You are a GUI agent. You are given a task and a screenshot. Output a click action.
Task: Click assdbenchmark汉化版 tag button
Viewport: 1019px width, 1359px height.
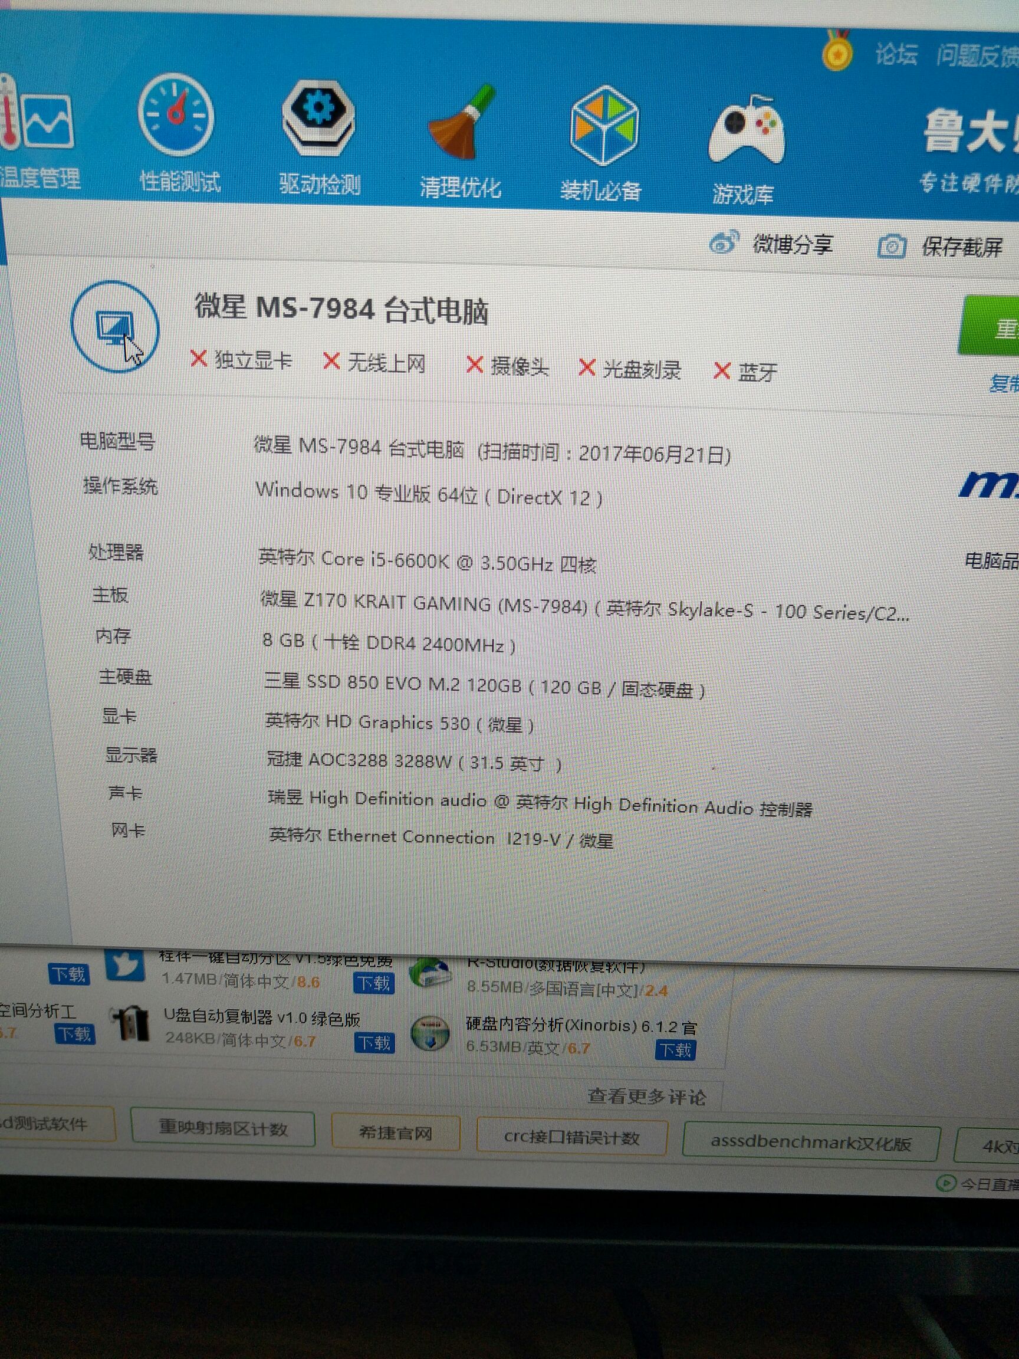point(811,1142)
